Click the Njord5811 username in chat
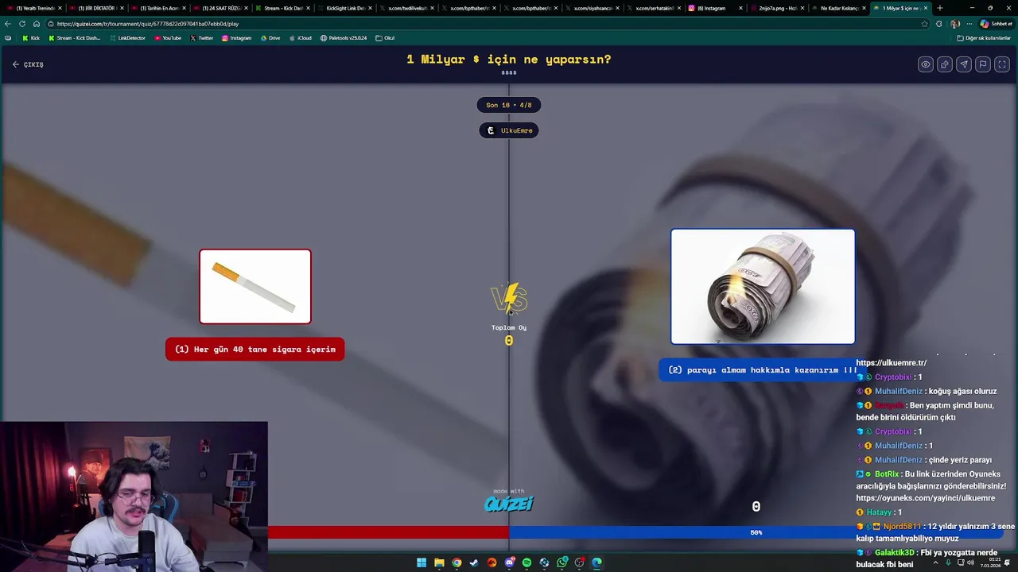The height and width of the screenshot is (572, 1018). [903, 526]
